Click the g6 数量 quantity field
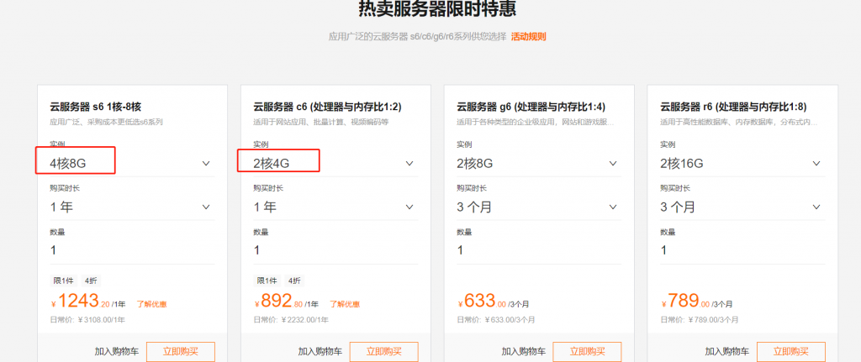The image size is (861, 362). pyautogui.click(x=539, y=250)
